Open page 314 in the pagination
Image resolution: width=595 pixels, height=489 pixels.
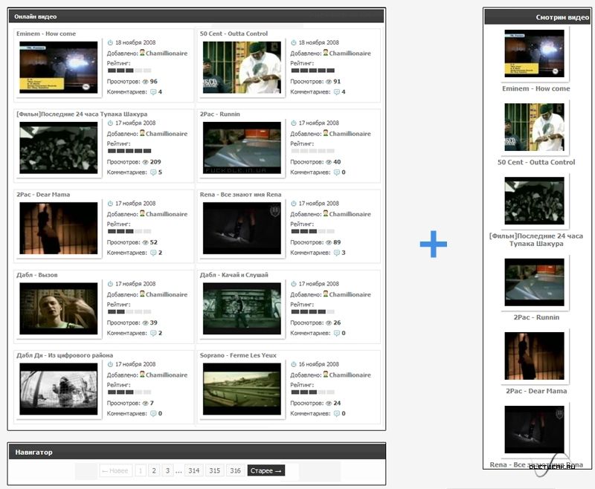(194, 470)
